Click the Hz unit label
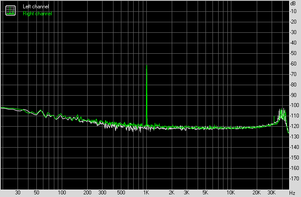This screenshot has width=301, height=197. tap(292, 193)
